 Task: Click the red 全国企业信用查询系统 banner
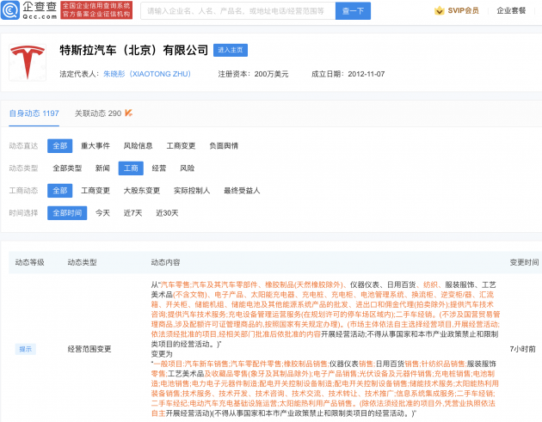tap(96, 10)
